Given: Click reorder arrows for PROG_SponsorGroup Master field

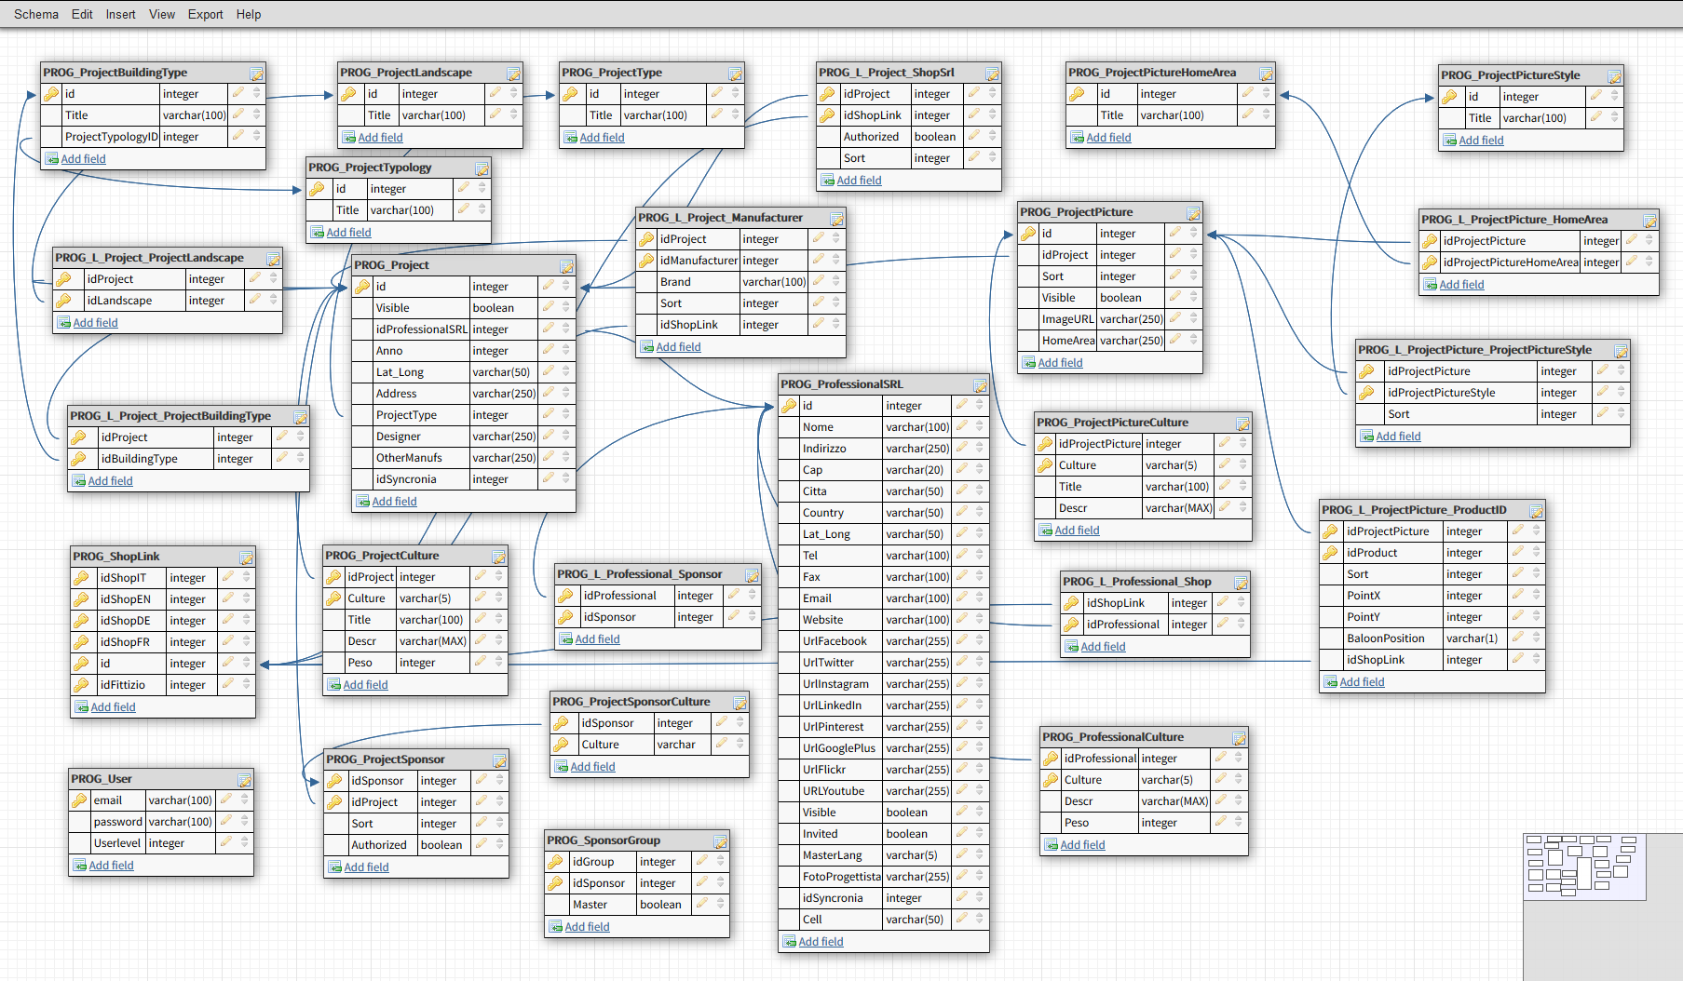Looking at the screenshot, I should [720, 904].
